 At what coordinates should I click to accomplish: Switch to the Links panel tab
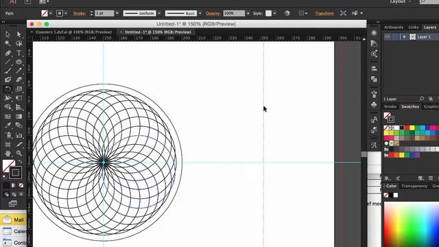tap(413, 27)
